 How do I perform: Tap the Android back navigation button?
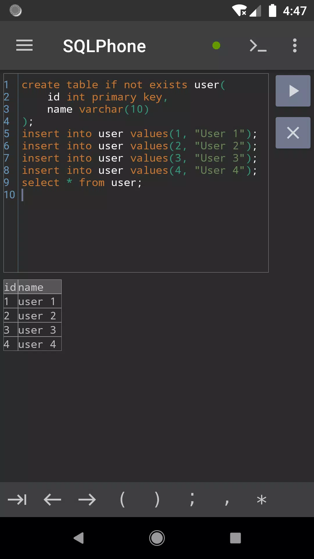[x=78, y=538]
